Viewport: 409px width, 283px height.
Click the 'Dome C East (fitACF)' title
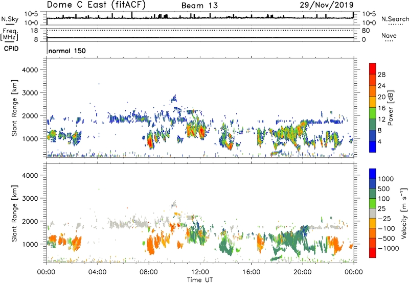(x=96, y=5)
